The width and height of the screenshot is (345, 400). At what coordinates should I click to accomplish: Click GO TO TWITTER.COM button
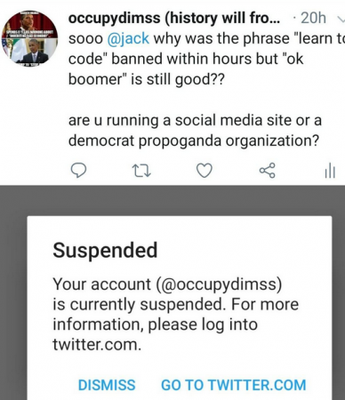pos(234,385)
